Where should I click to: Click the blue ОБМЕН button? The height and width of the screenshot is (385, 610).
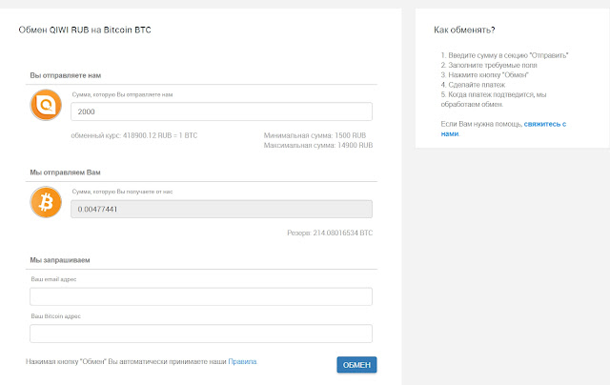tap(356, 365)
